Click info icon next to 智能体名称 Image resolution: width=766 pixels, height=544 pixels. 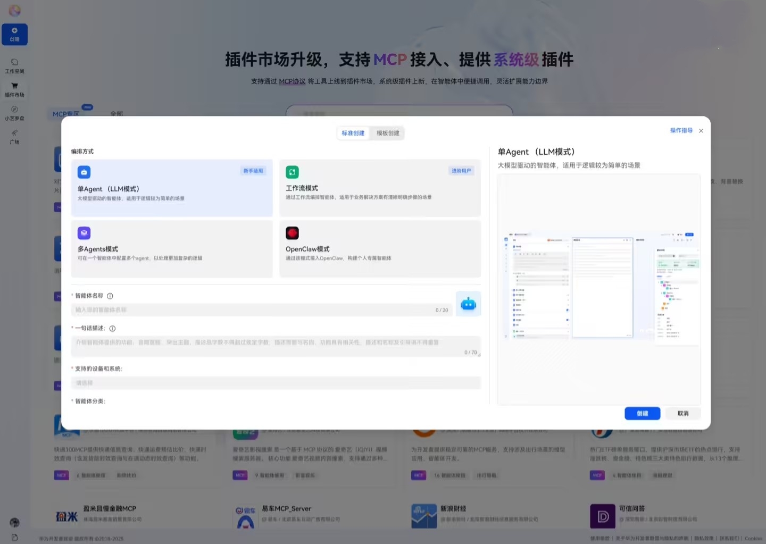coord(110,296)
